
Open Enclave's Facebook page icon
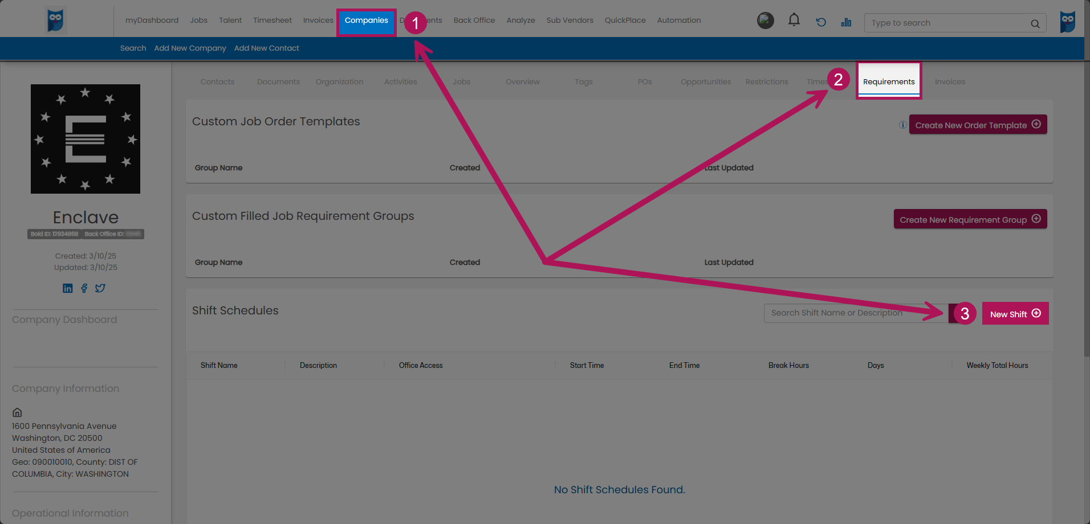pyautogui.click(x=84, y=288)
